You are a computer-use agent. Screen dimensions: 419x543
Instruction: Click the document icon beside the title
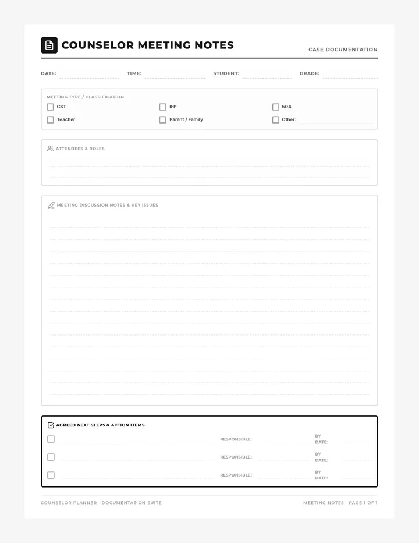point(49,45)
